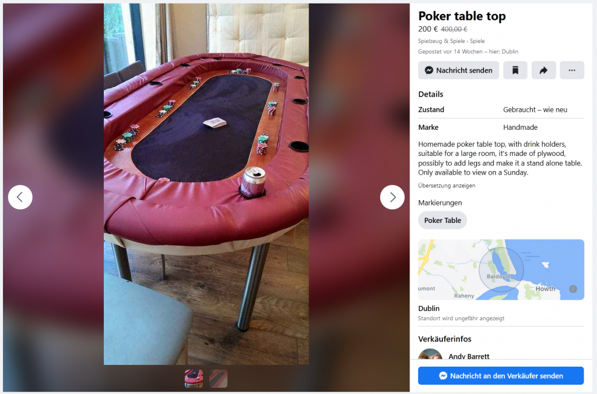
Task: Open the three-dots more options menu
Action: [572, 70]
